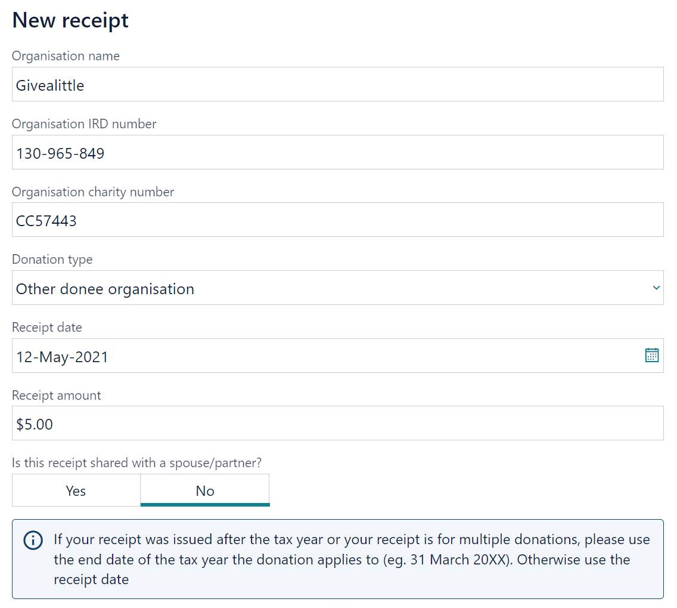
Task: Click the Organisation charity number label
Action: 93,192
